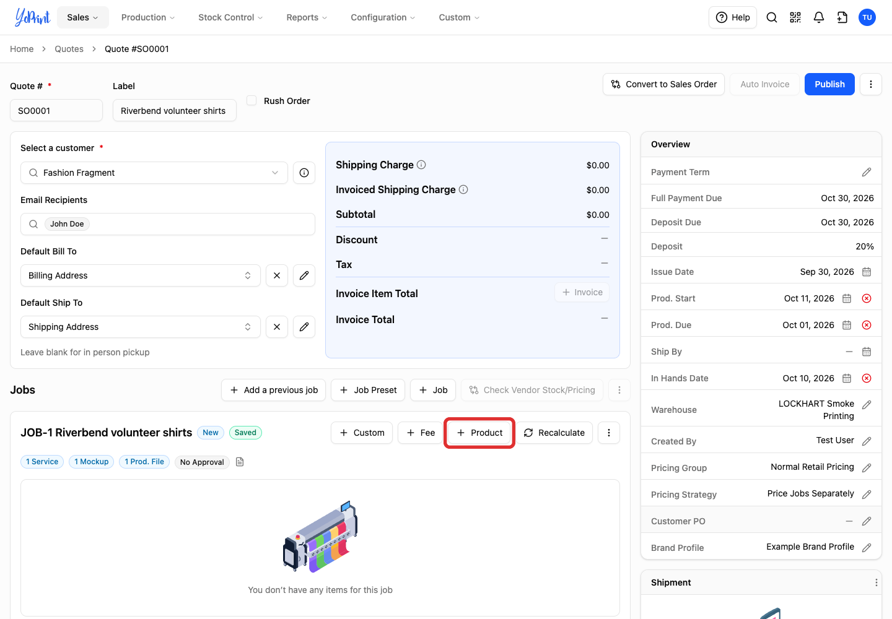Add a Product to JOB-1
892x619 pixels.
click(479, 433)
